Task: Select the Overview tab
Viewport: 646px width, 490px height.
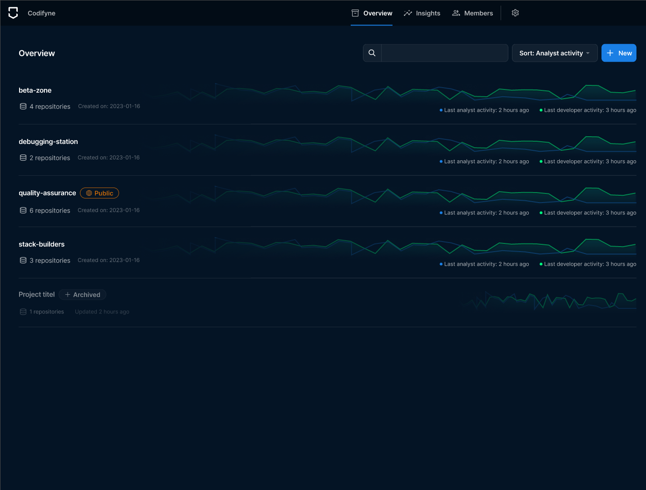Action: tap(372, 13)
